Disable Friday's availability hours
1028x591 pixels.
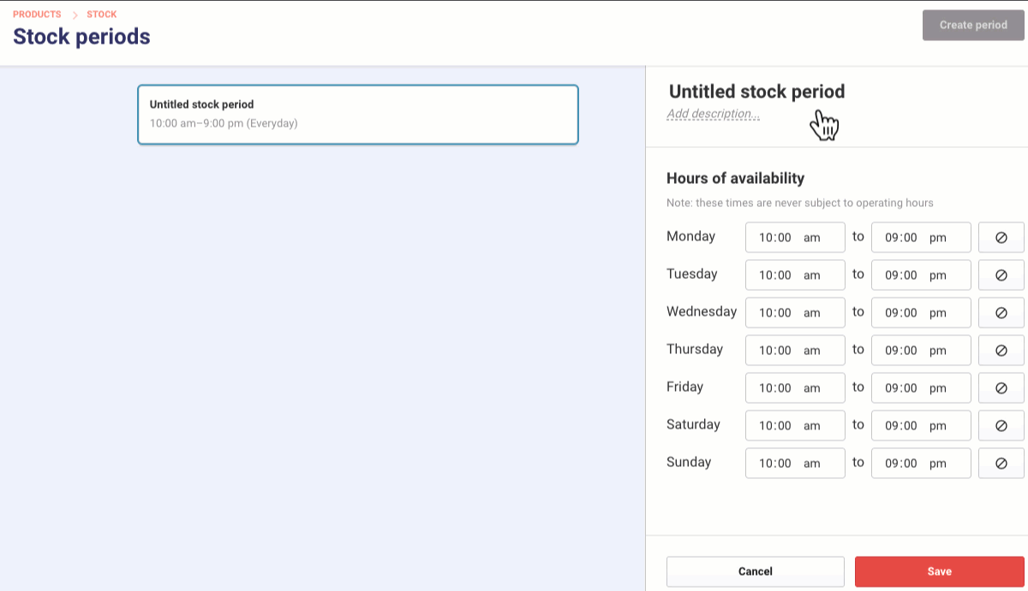click(x=1001, y=387)
